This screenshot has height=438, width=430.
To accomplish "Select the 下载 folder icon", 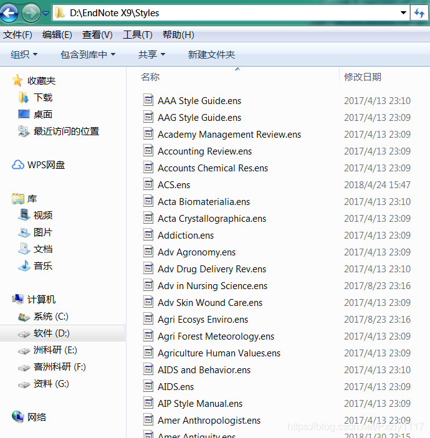I will (24, 97).
